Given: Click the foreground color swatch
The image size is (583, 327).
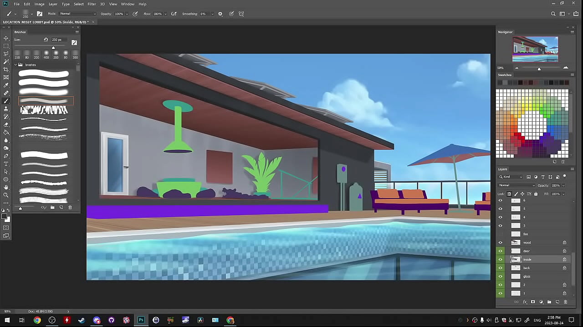Looking at the screenshot, I should pos(5,217).
